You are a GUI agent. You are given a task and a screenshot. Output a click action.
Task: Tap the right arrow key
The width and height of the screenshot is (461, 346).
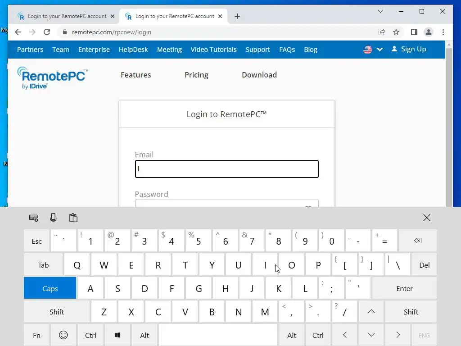point(398,335)
